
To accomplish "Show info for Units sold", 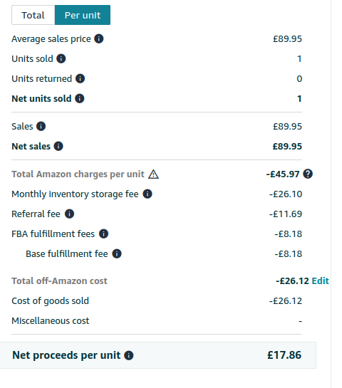I will 61,58.
